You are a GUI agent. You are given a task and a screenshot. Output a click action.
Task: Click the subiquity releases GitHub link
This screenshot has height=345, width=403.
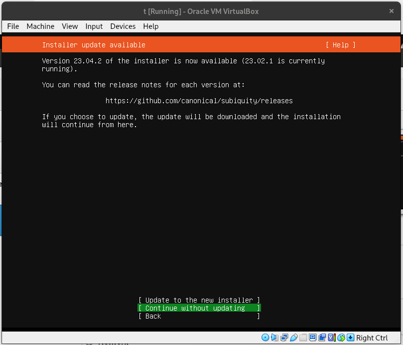click(199, 101)
